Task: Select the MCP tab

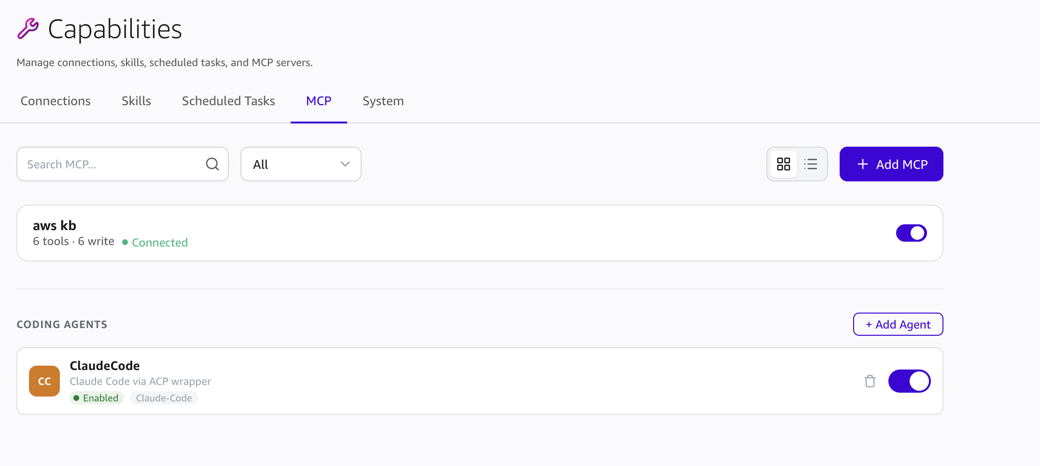Action: click(x=319, y=101)
